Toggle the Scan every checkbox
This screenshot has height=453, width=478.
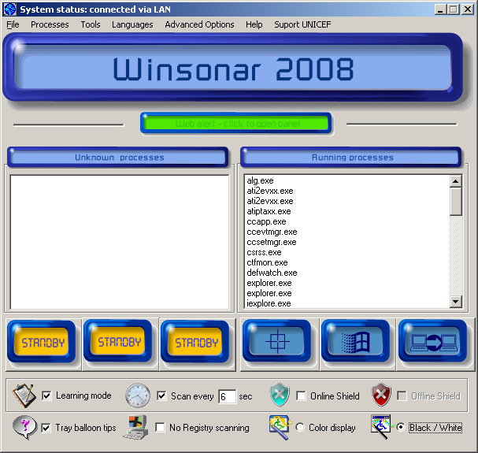pos(161,396)
